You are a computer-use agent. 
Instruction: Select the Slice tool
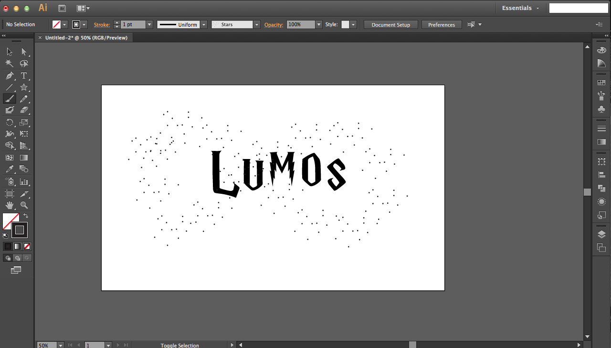[24, 194]
